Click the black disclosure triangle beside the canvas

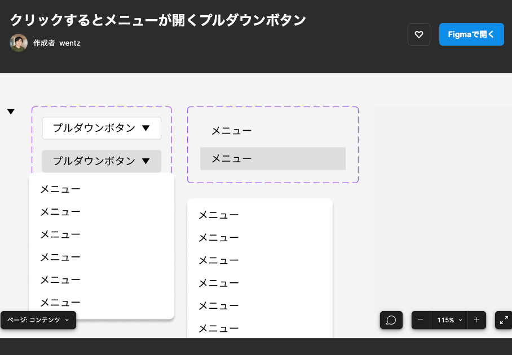11,111
